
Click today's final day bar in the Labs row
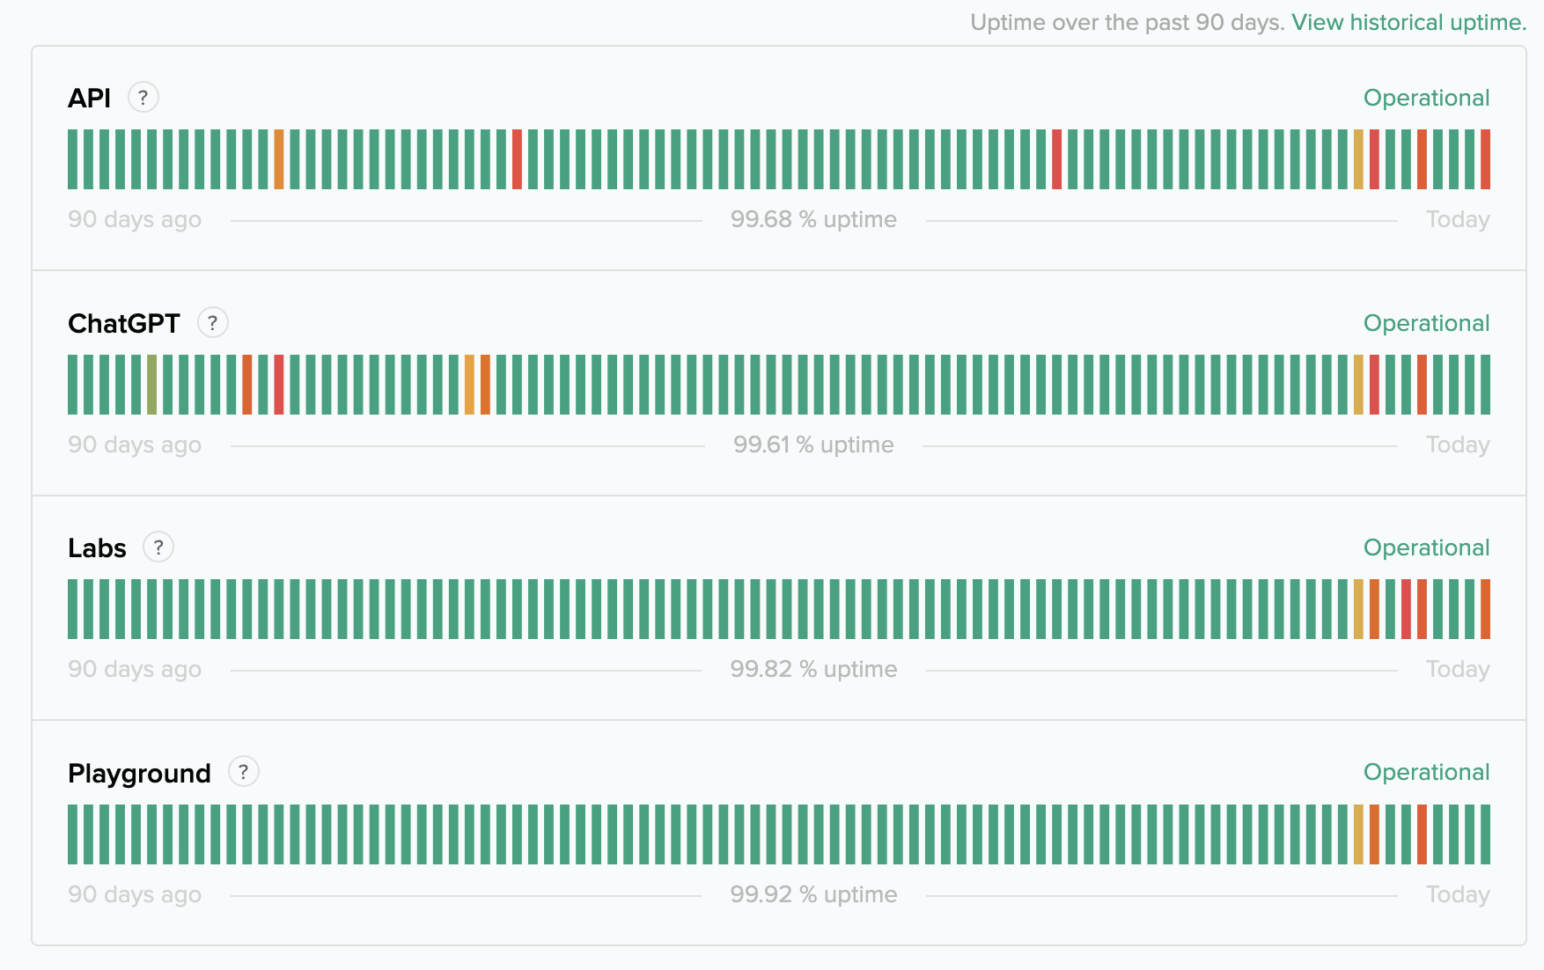pyautogui.click(x=1485, y=609)
